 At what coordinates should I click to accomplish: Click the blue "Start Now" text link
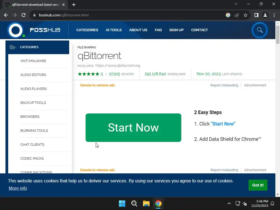click(x=223, y=124)
